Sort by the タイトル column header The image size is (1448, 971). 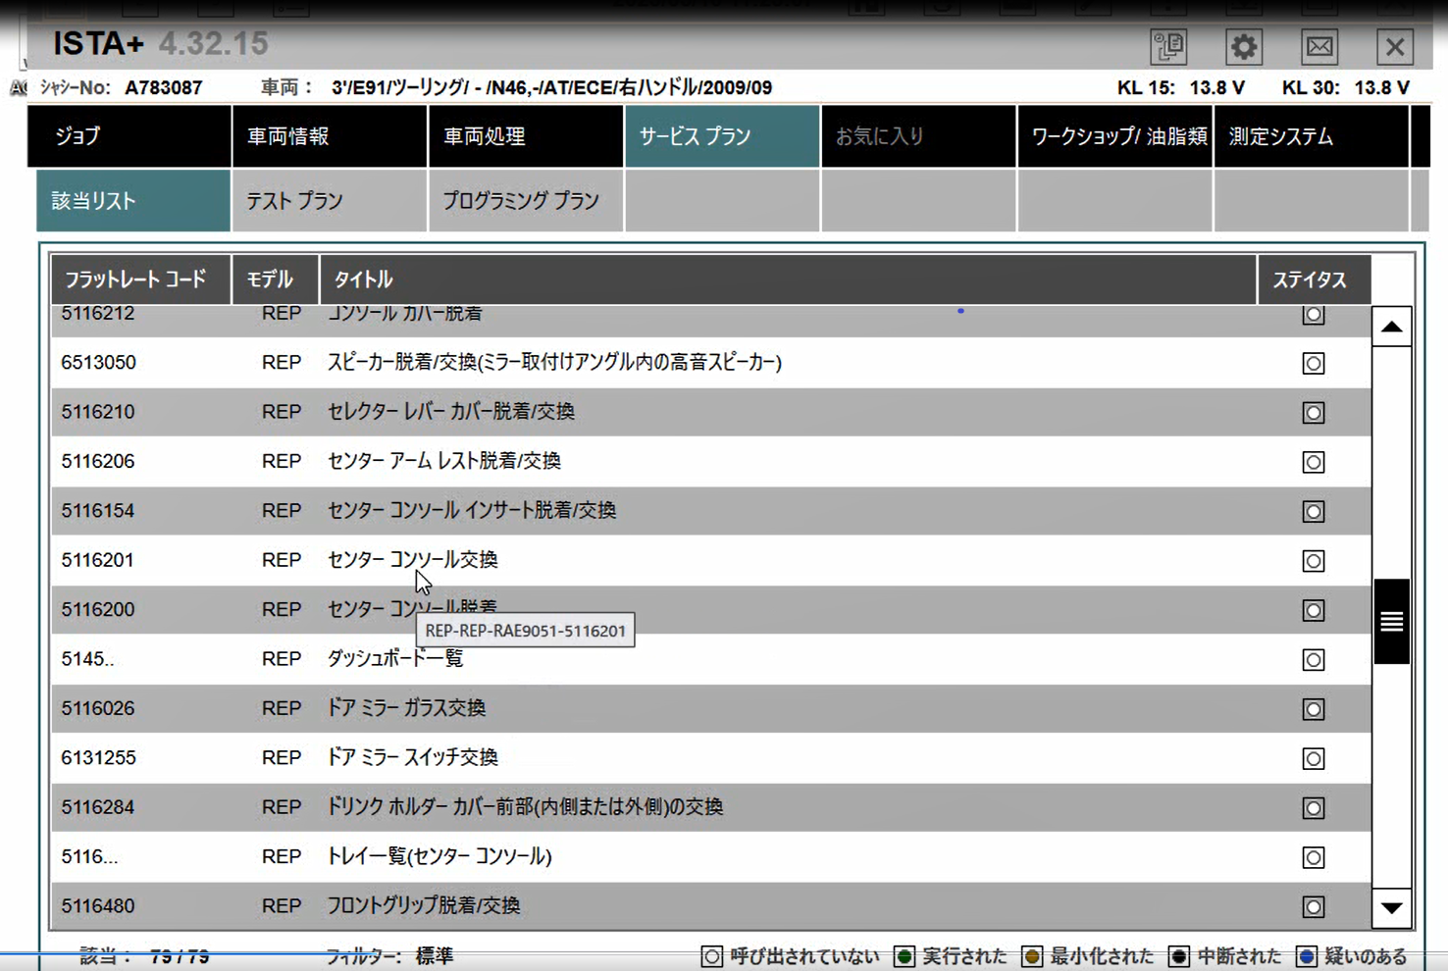(788, 280)
